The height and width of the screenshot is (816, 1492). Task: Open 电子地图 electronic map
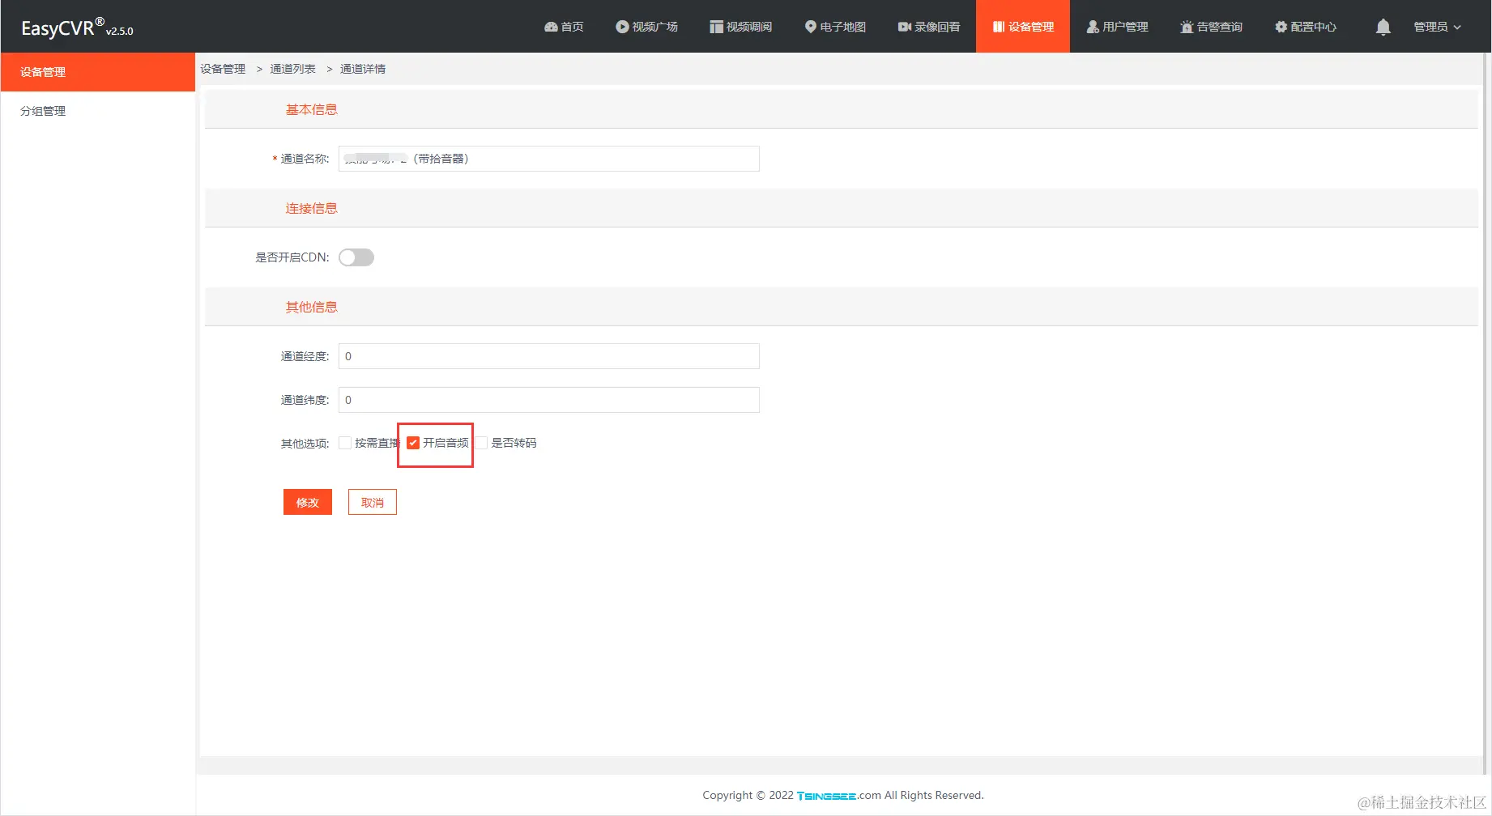[835, 27]
